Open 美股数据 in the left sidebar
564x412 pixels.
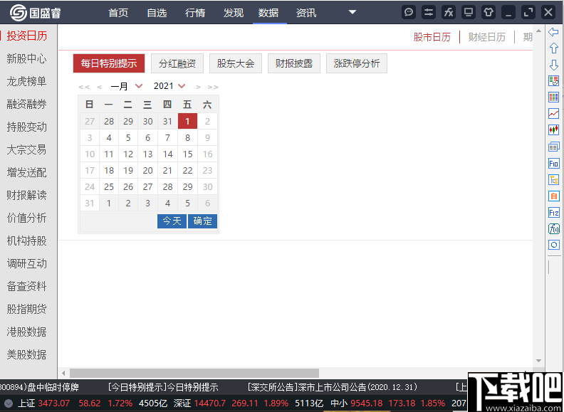tap(26, 354)
